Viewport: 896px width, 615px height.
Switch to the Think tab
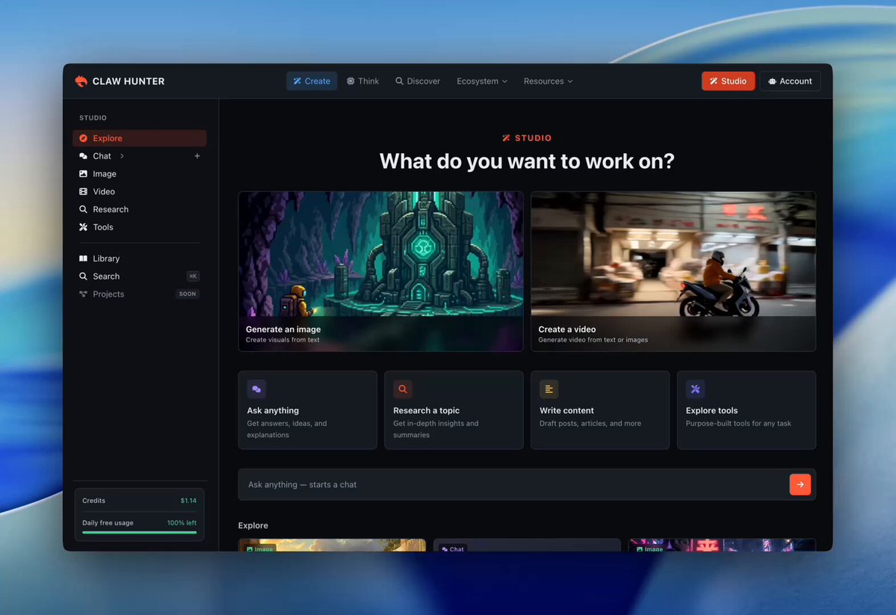pyautogui.click(x=363, y=81)
